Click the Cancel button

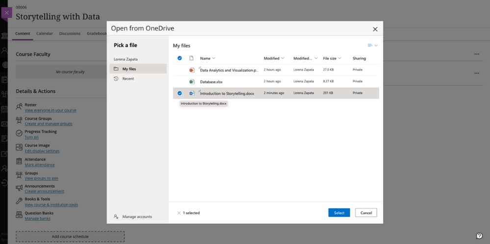(366, 213)
